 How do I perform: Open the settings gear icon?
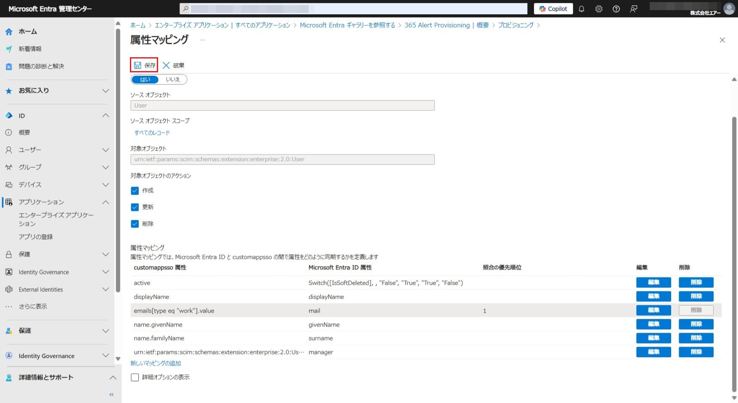(x=599, y=9)
